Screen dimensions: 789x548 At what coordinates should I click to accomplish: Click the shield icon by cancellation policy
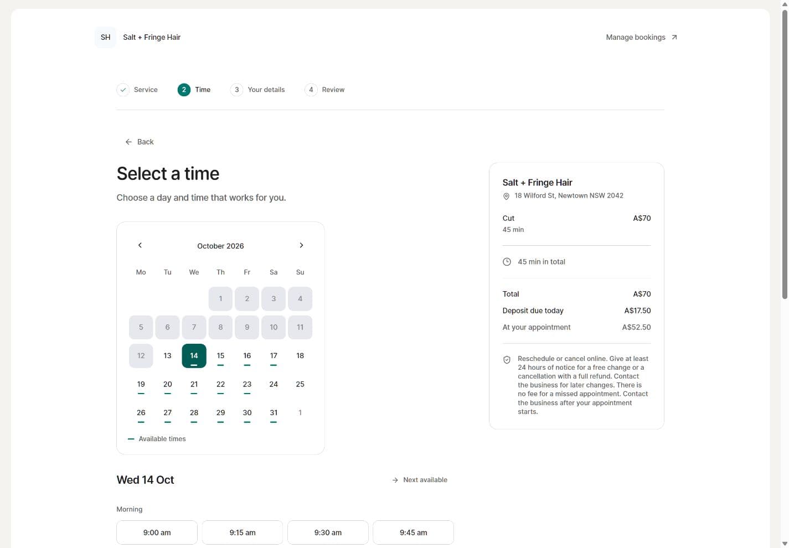pyautogui.click(x=507, y=360)
